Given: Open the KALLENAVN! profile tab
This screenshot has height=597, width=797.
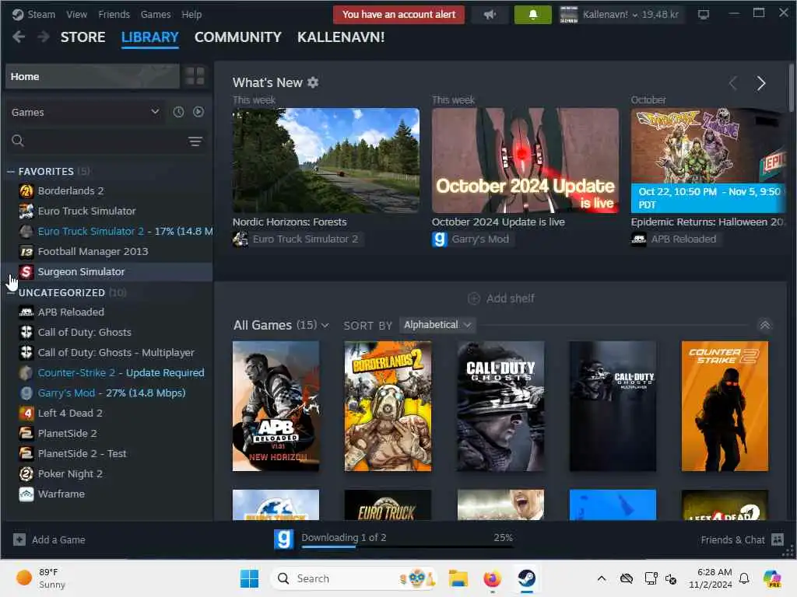Looking at the screenshot, I should (x=341, y=37).
